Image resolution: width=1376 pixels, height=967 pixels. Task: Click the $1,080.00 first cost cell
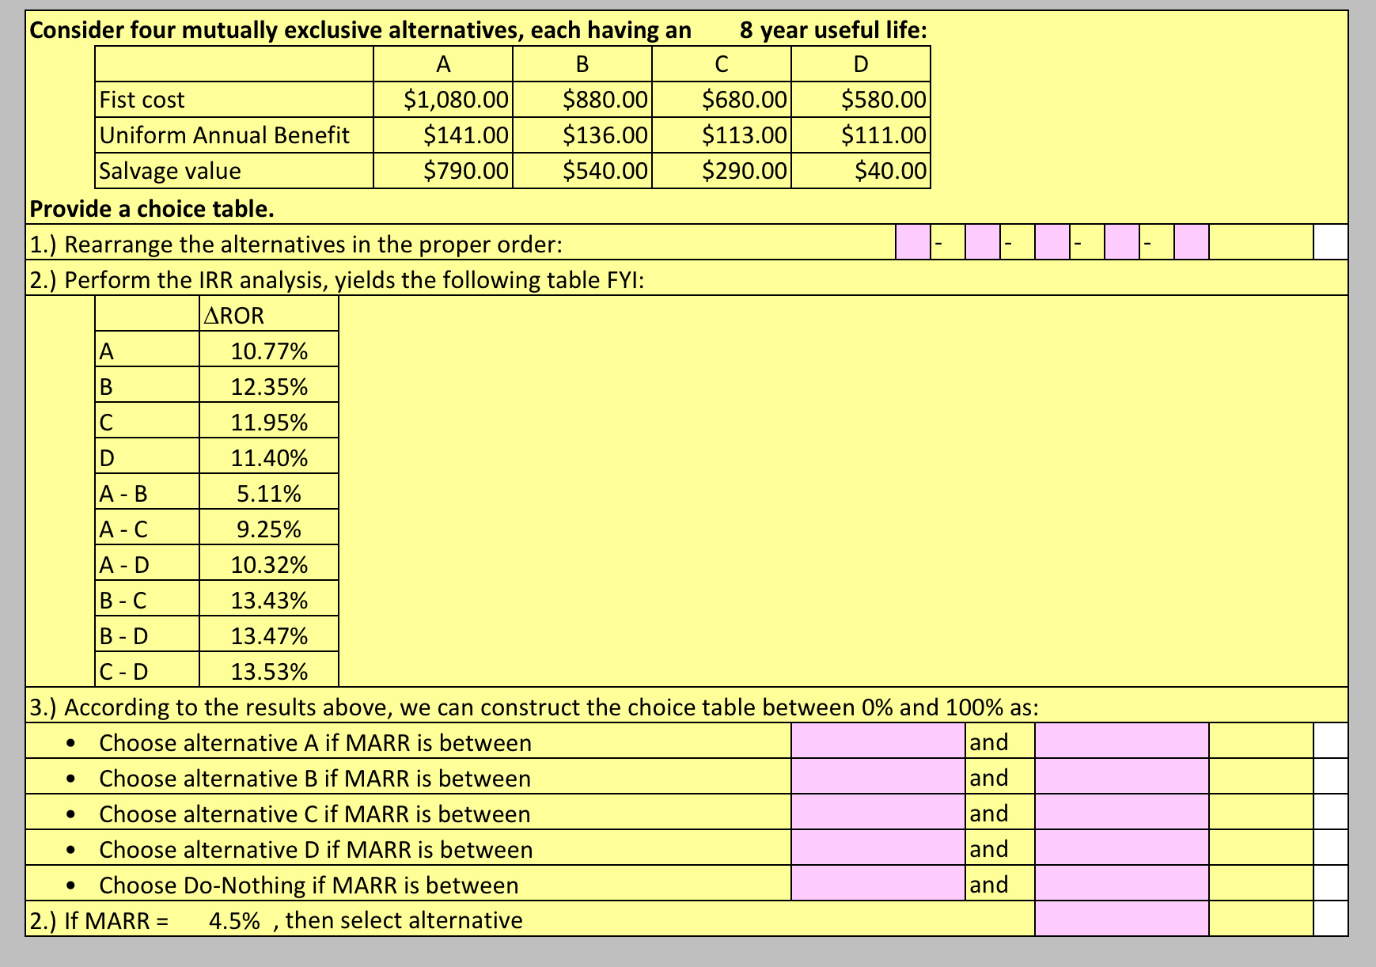[x=453, y=99]
